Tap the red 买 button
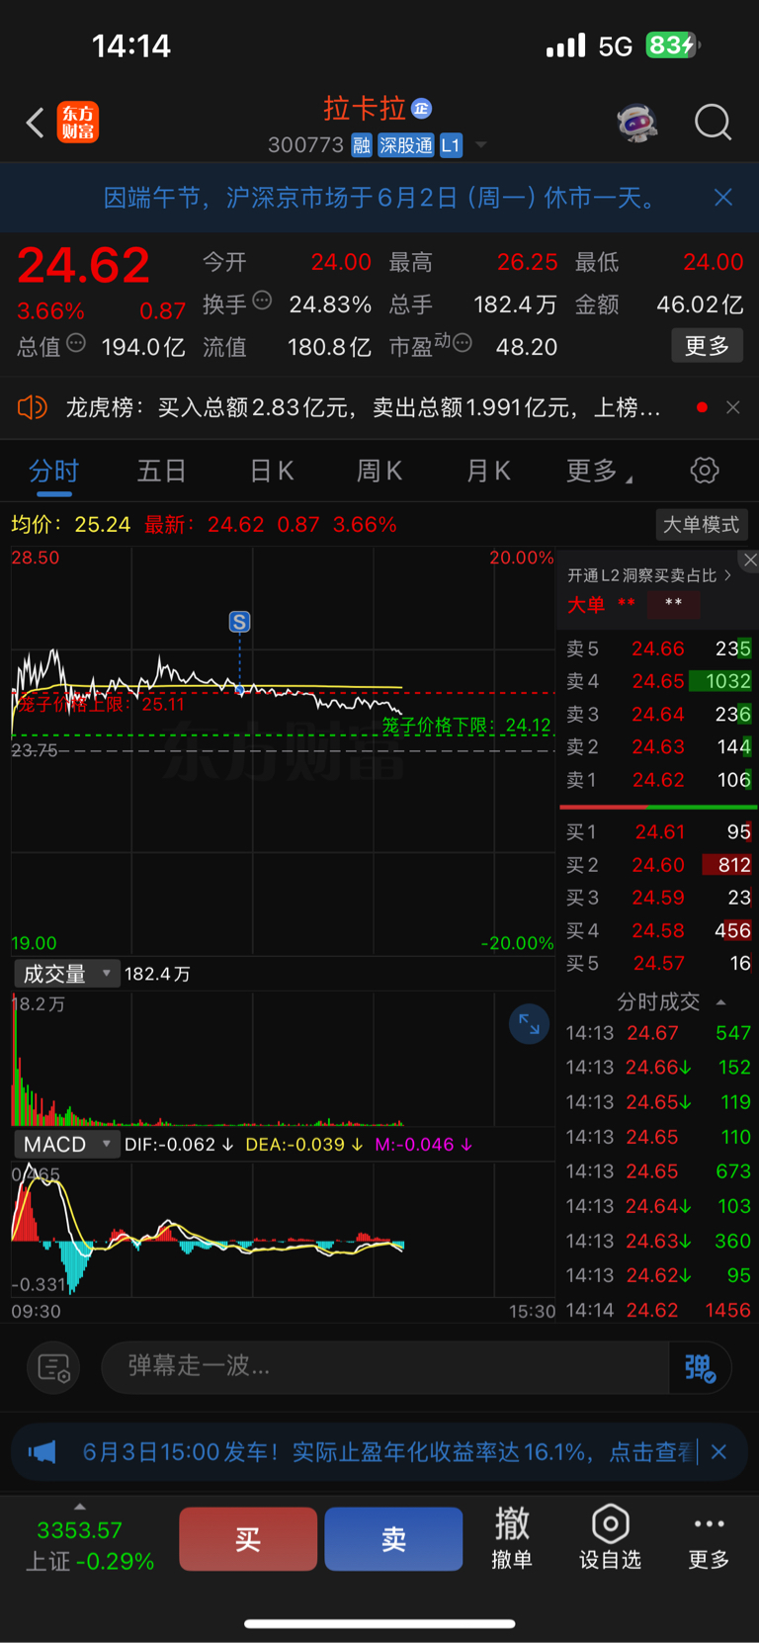759x1643 pixels. 248,1539
